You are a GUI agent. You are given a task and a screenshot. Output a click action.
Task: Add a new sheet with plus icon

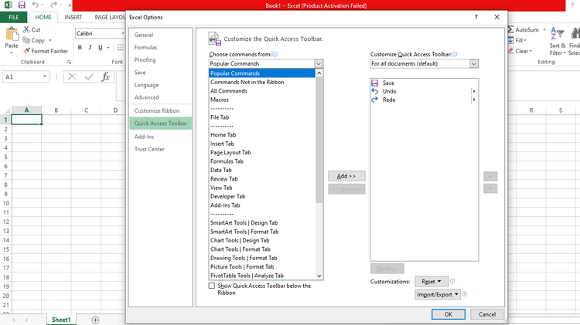pyautogui.click(x=95, y=320)
